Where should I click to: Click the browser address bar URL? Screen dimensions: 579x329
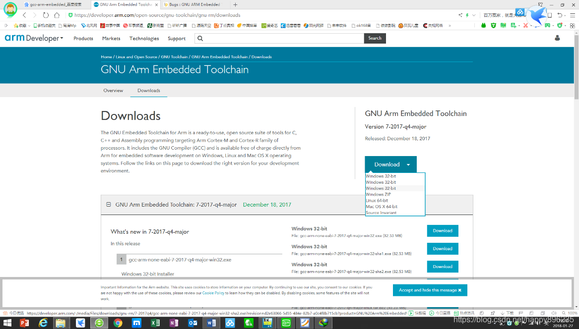157,15
